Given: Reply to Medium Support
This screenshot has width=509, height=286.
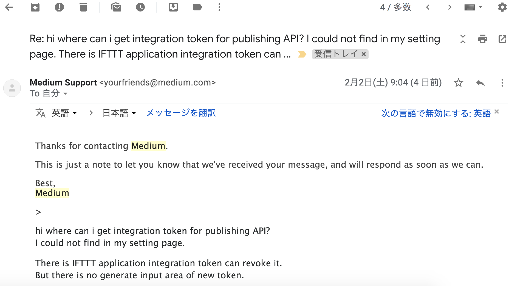Looking at the screenshot, I should click(x=480, y=83).
